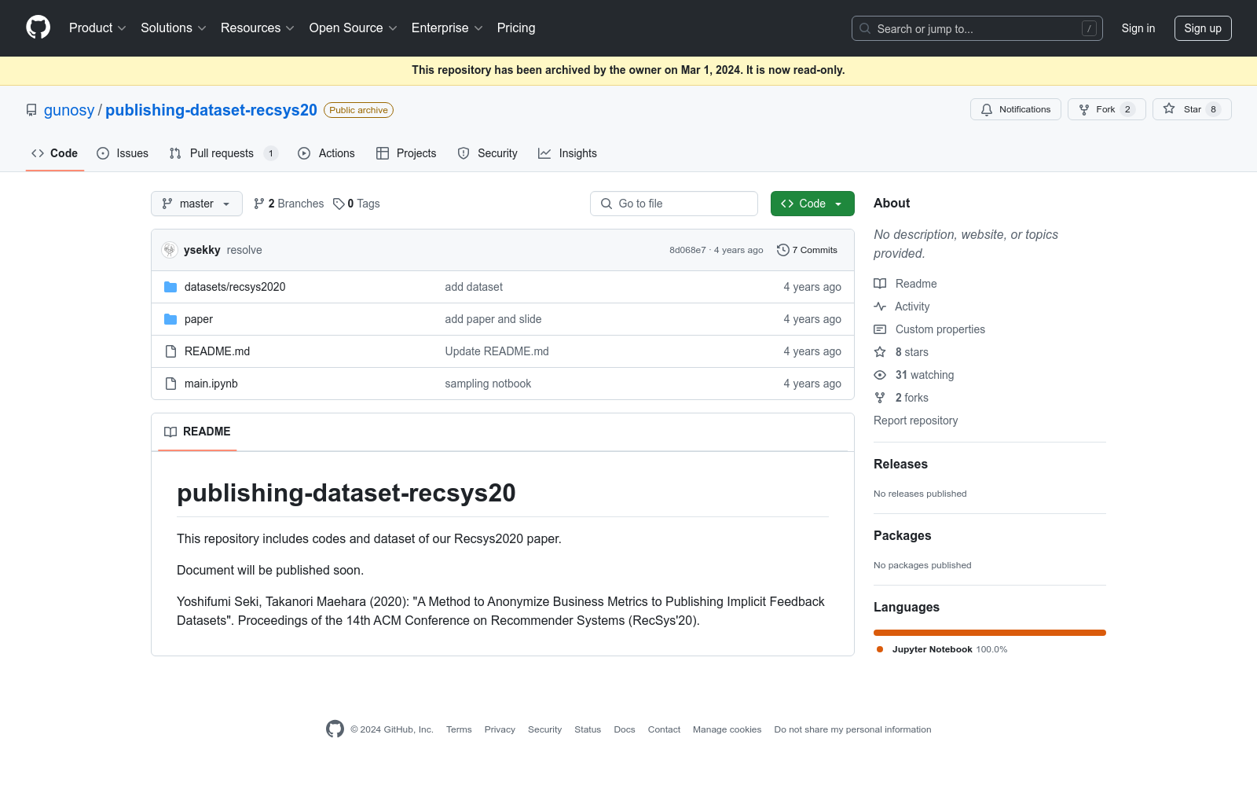Click the main.ipynb file icon
This screenshot has height=786, width=1257.
[x=170, y=384]
